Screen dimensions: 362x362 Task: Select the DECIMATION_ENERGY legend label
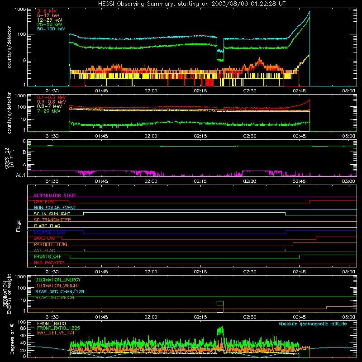(x=58, y=280)
